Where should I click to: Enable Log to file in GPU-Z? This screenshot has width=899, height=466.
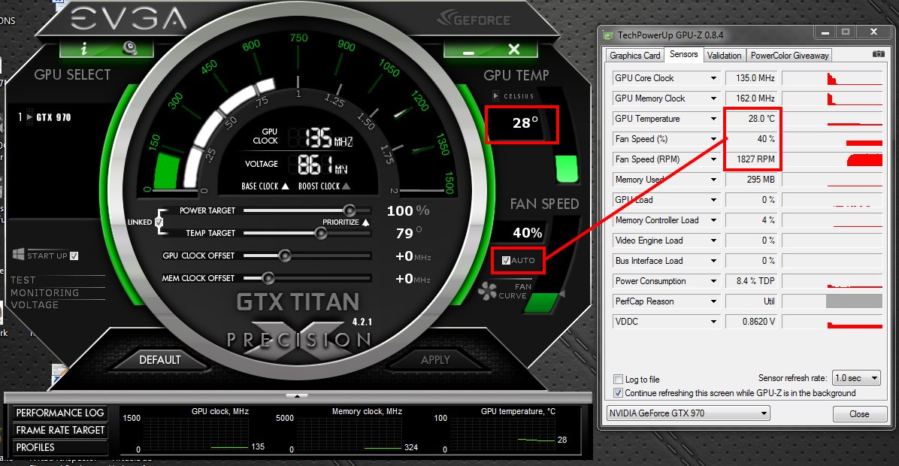(x=618, y=379)
